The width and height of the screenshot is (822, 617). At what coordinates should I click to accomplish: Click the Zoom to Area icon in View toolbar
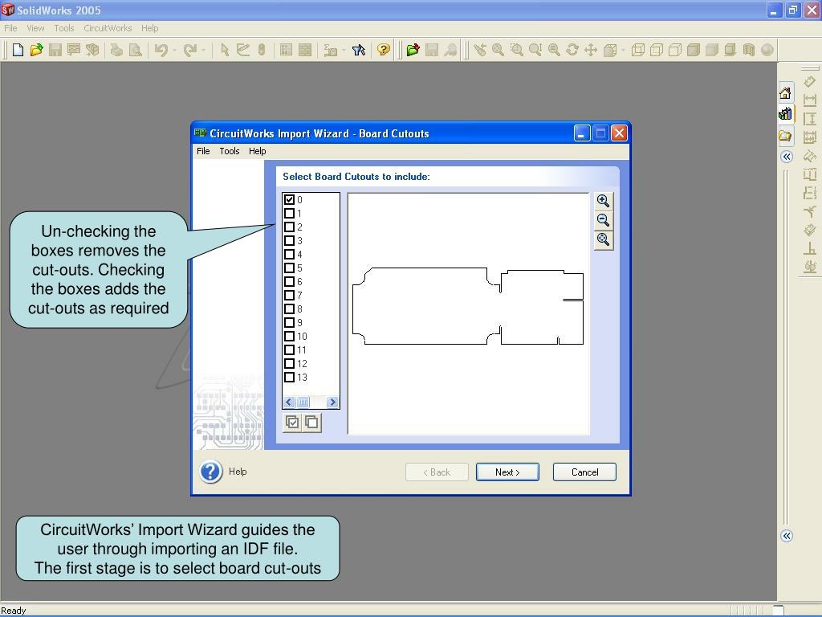click(x=517, y=50)
